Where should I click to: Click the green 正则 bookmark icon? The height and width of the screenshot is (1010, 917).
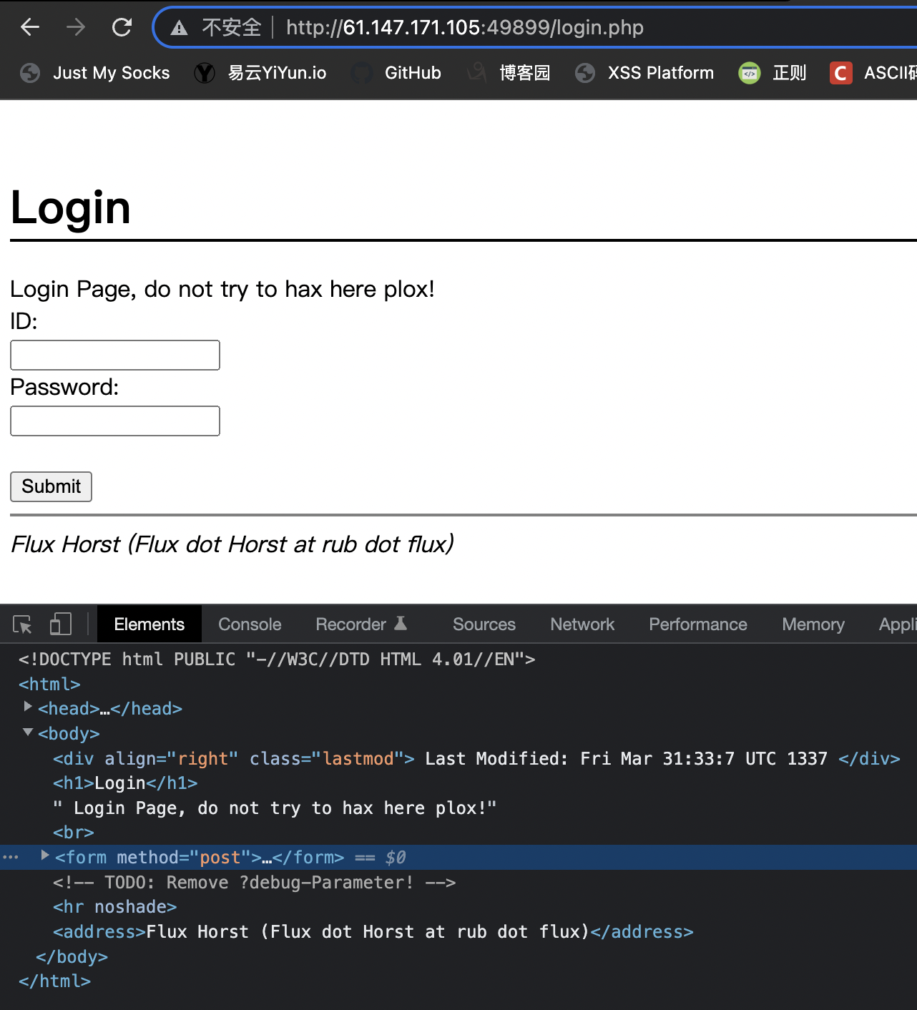tap(750, 73)
